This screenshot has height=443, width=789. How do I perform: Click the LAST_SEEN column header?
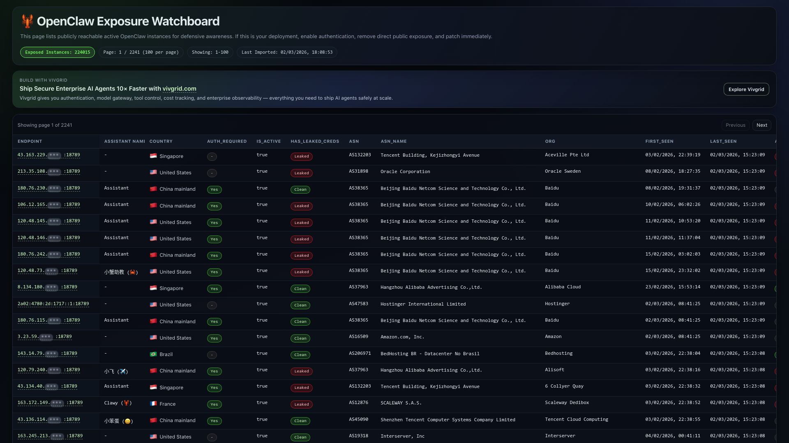coord(723,142)
